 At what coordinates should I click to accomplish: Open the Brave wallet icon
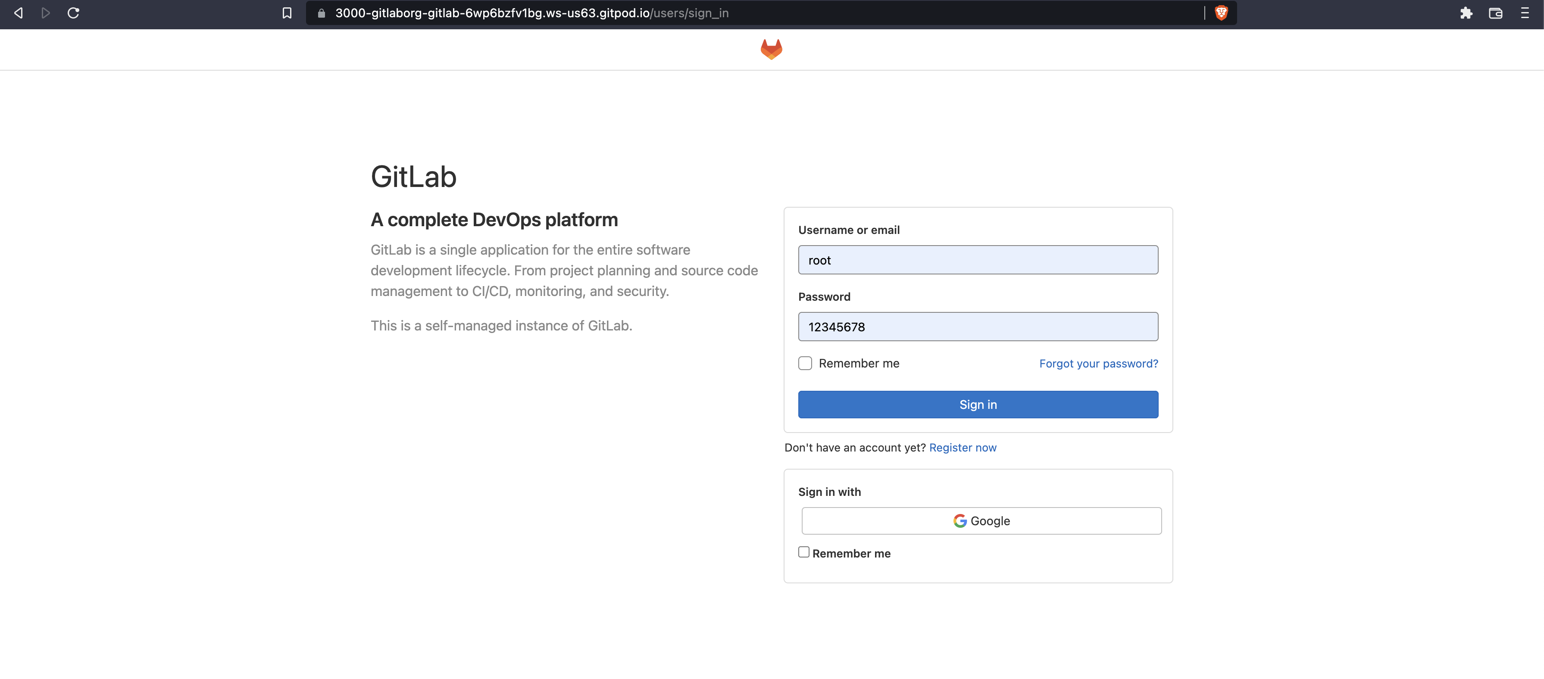pyautogui.click(x=1495, y=13)
